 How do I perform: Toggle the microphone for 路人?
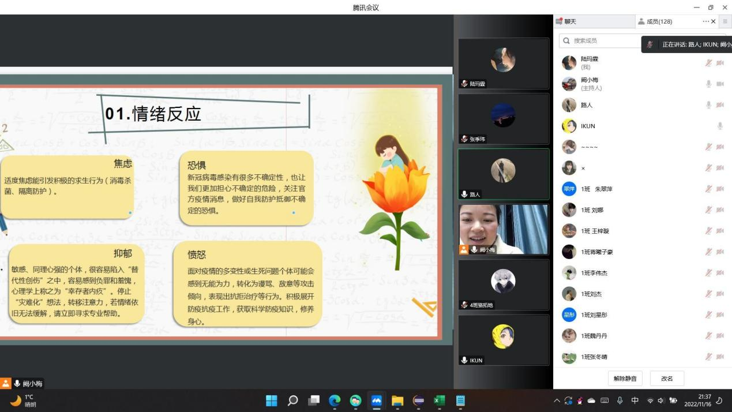[x=708, y=105]
